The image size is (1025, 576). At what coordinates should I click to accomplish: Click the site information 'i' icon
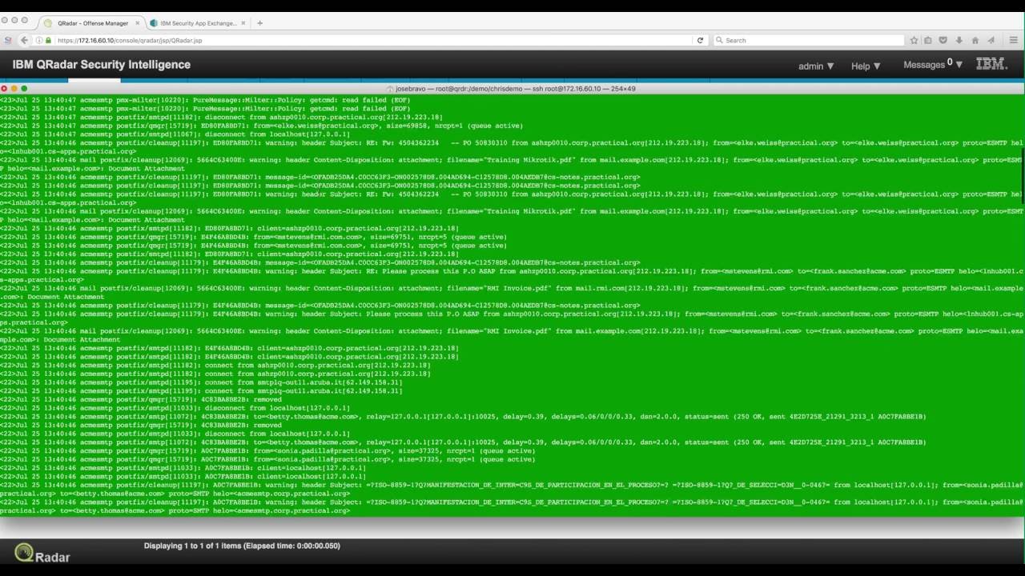click(x=39, y=40)
